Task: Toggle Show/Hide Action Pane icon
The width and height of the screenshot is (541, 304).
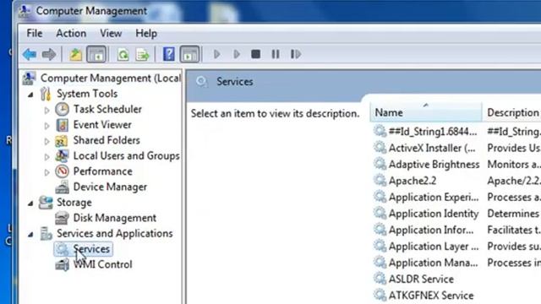Action: pyautogui.click(x=189, y=54)
